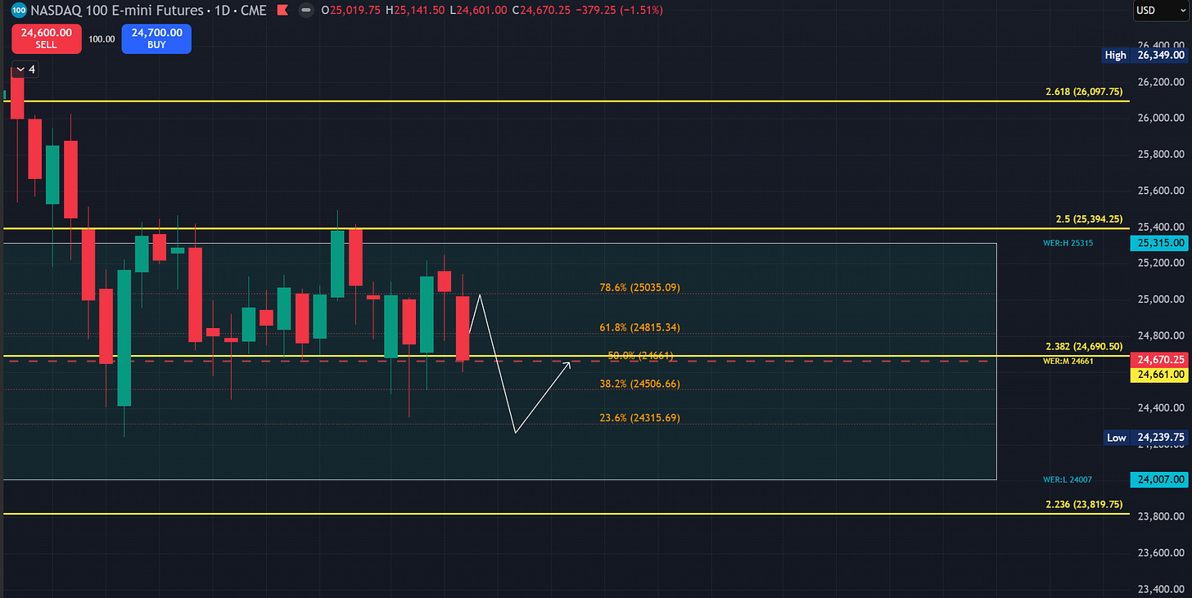This screenshot has height=598, width=1192.
Task: Open the USD currency dropdown
Action: pyautogui.click(x=1161, y=11)
